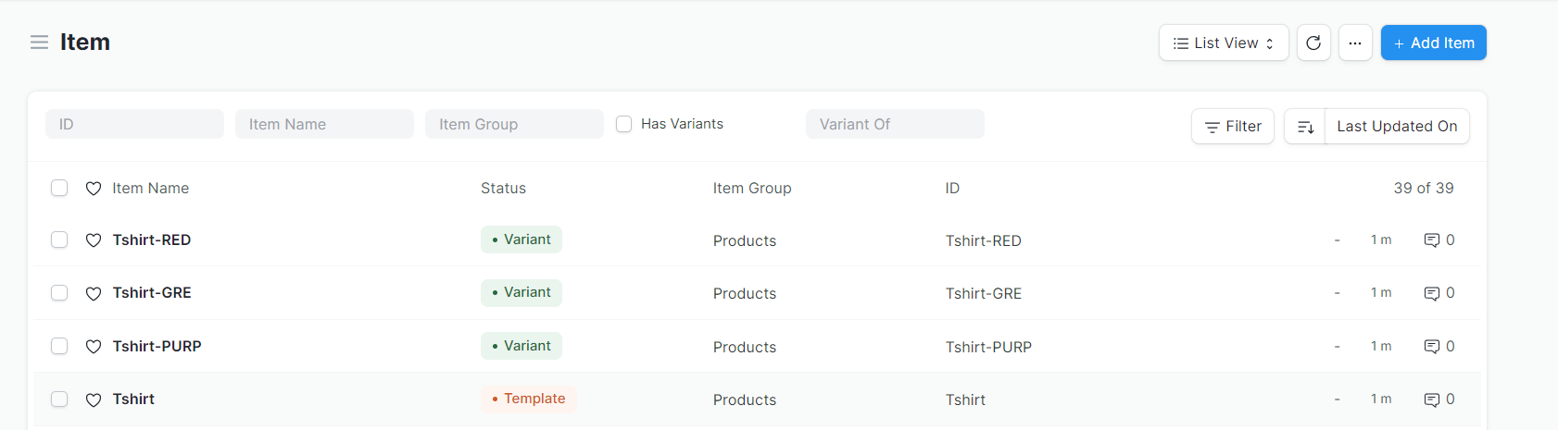Click the Tshirt-PURP heart icon
1558x430 pixels.
pyautogui.click(x=94, y=347)
